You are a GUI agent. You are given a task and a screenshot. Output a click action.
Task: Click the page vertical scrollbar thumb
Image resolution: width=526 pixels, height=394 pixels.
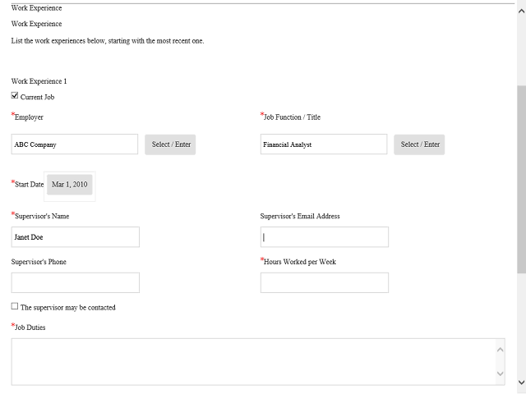click(521, 179)
